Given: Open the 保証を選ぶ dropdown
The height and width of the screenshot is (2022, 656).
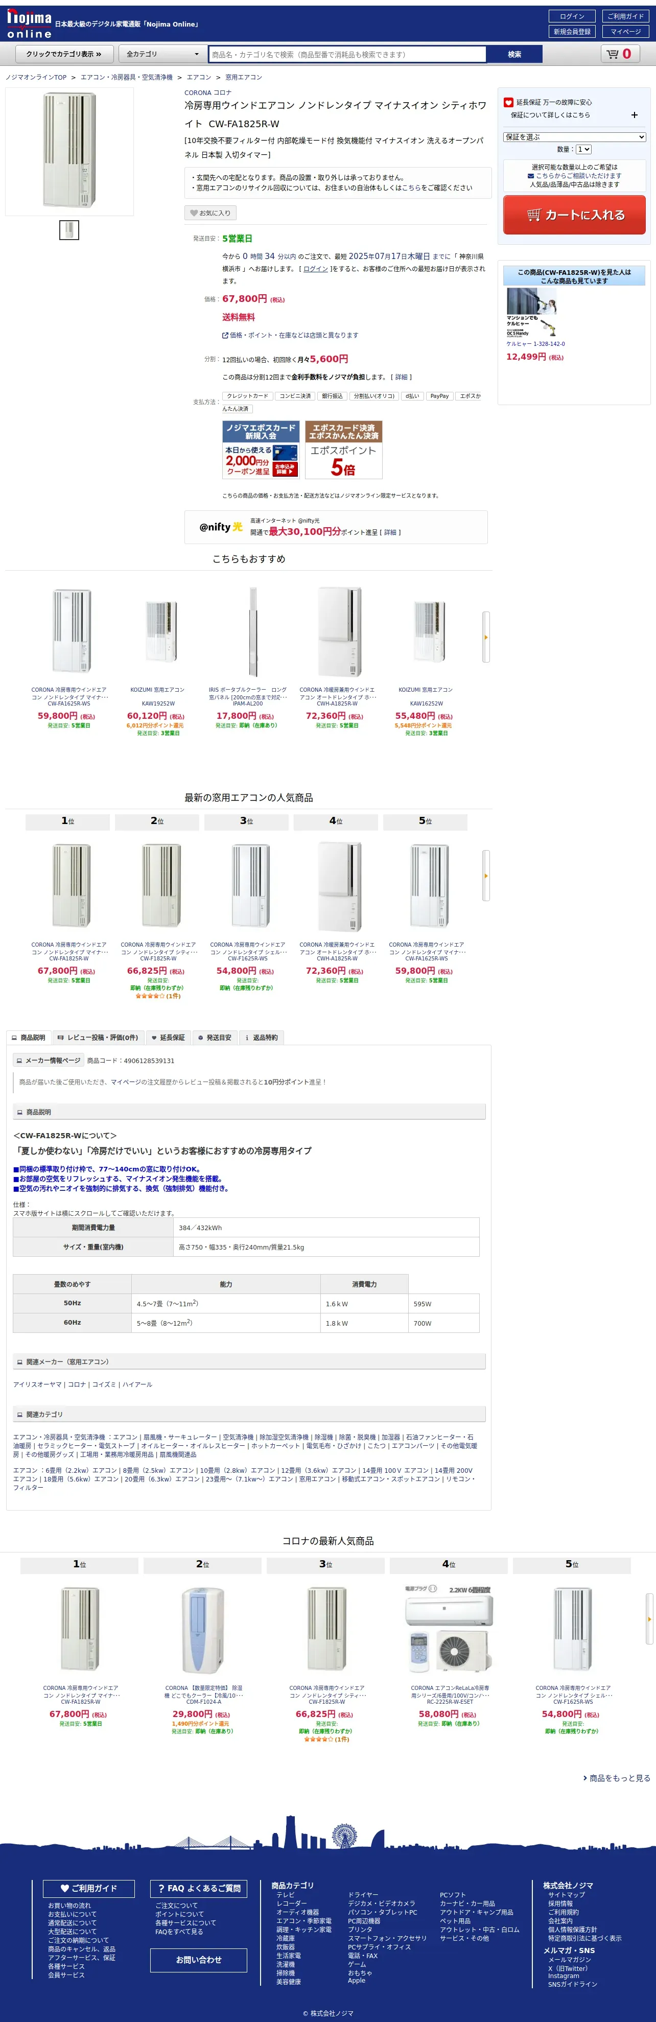Looking at the screenshot, I should (x=574, y=136).
